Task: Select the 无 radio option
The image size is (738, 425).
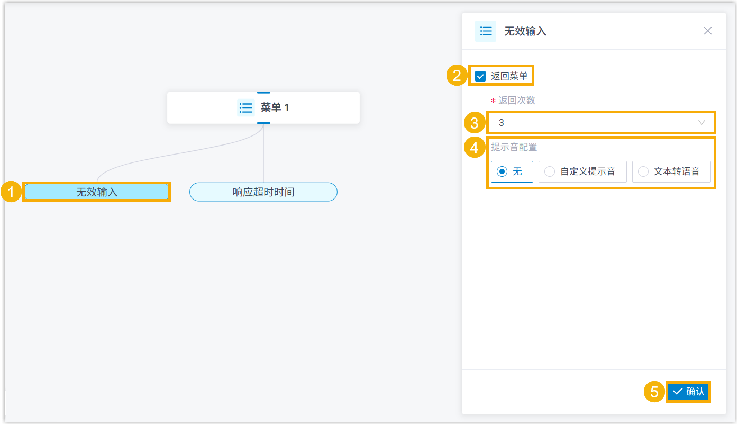Action: (502, 171)
